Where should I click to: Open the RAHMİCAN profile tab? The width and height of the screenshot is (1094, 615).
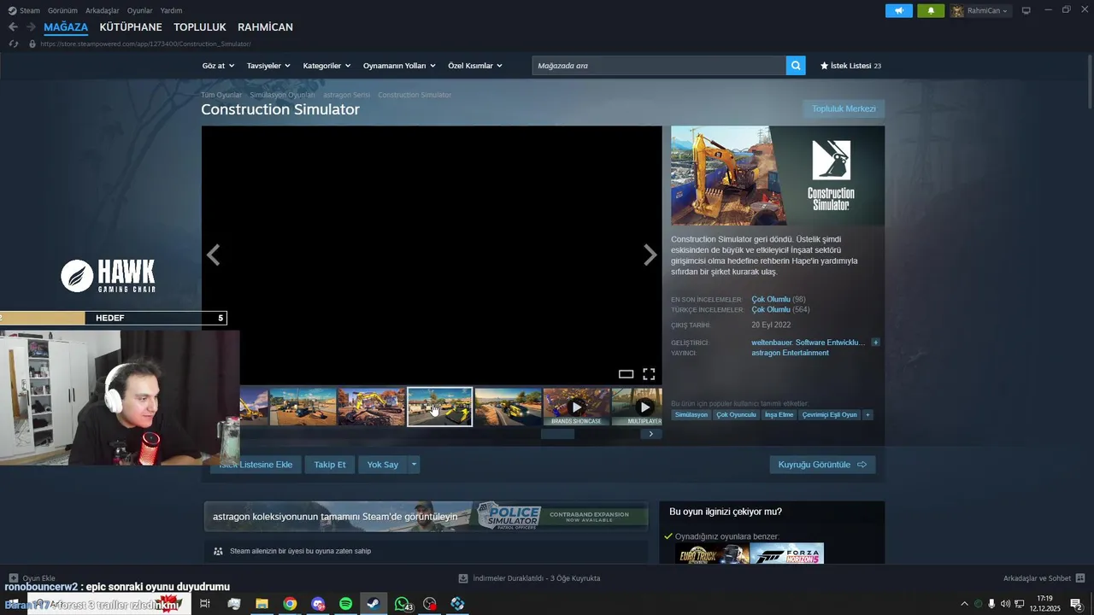coord(265,27)
